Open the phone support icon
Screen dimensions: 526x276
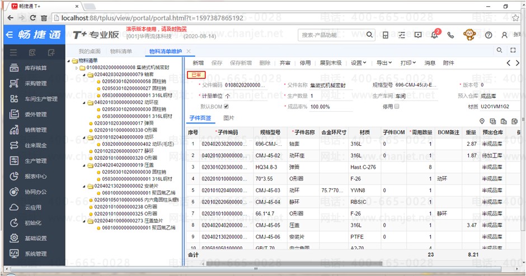pyautogui.click(x=450, y=35)
